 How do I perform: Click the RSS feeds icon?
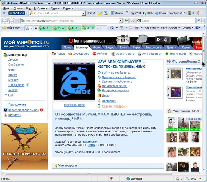coord(121,28)
